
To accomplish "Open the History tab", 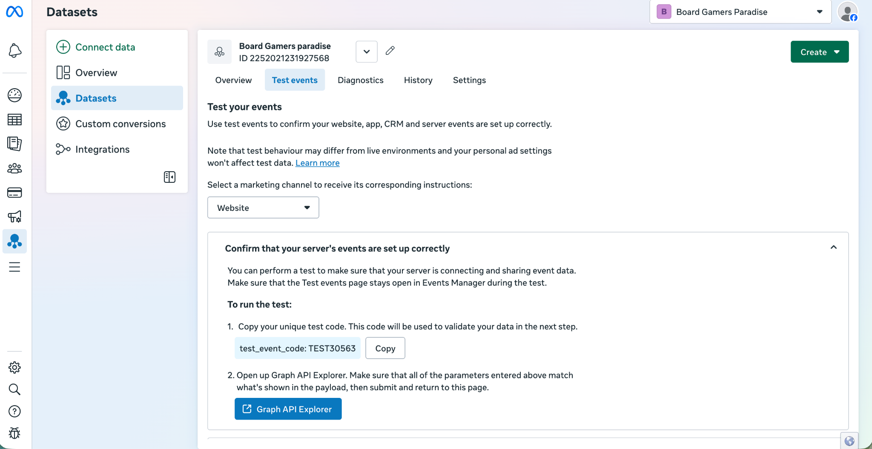I will 418,80.
